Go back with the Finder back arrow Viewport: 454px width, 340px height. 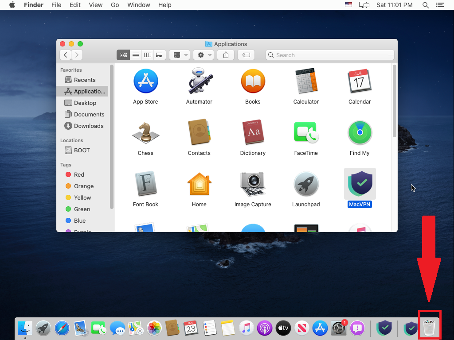[x=66, y=55]
